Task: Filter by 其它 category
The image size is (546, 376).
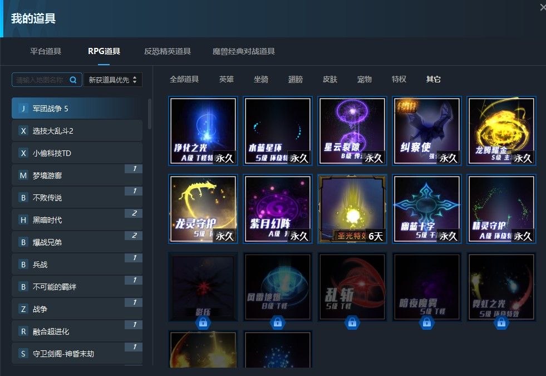Action: click(433, 79)
